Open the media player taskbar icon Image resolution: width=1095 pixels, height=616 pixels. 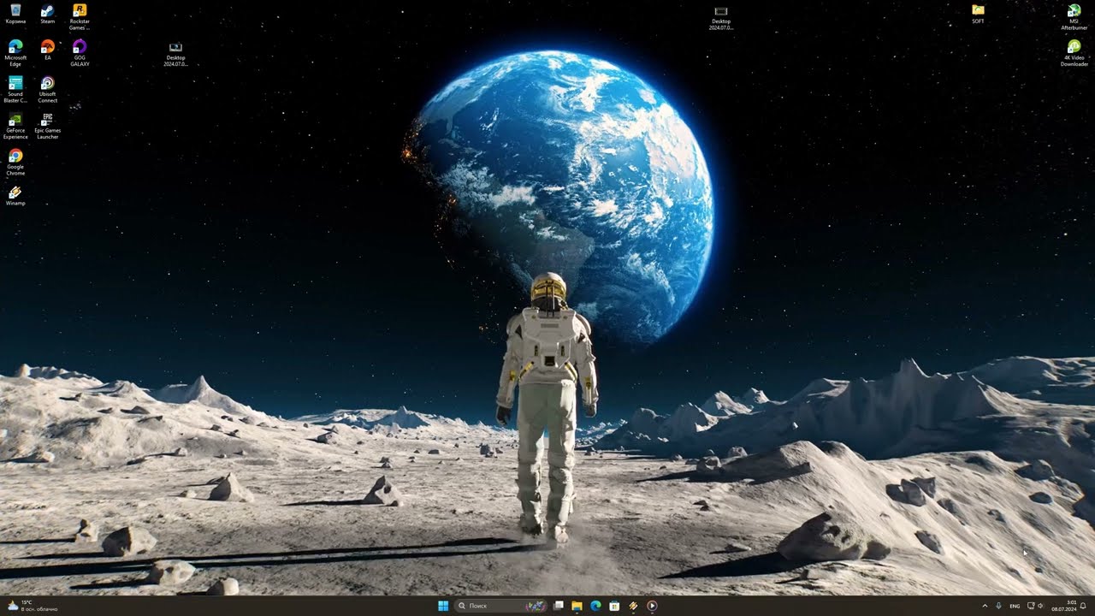[x=652, y=606]
